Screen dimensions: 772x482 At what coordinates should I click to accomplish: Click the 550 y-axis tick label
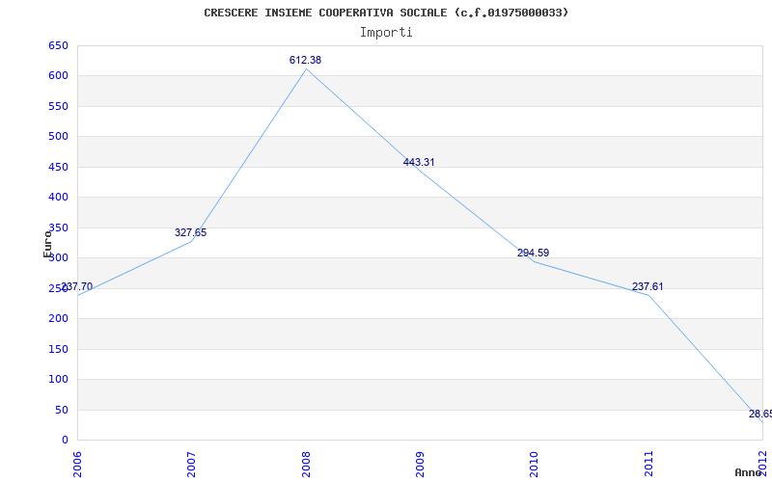[58, 106]
